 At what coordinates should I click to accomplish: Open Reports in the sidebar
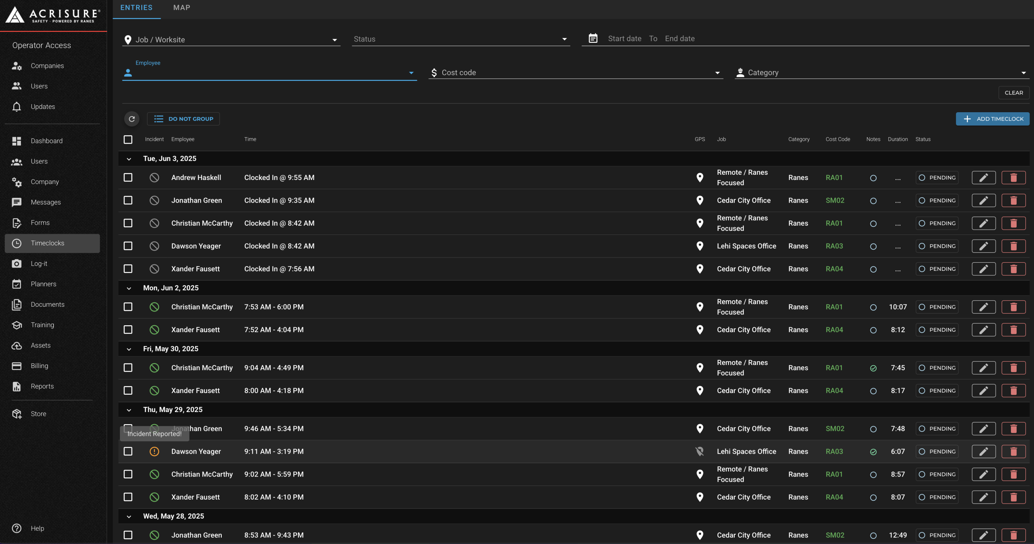point(53,386)
